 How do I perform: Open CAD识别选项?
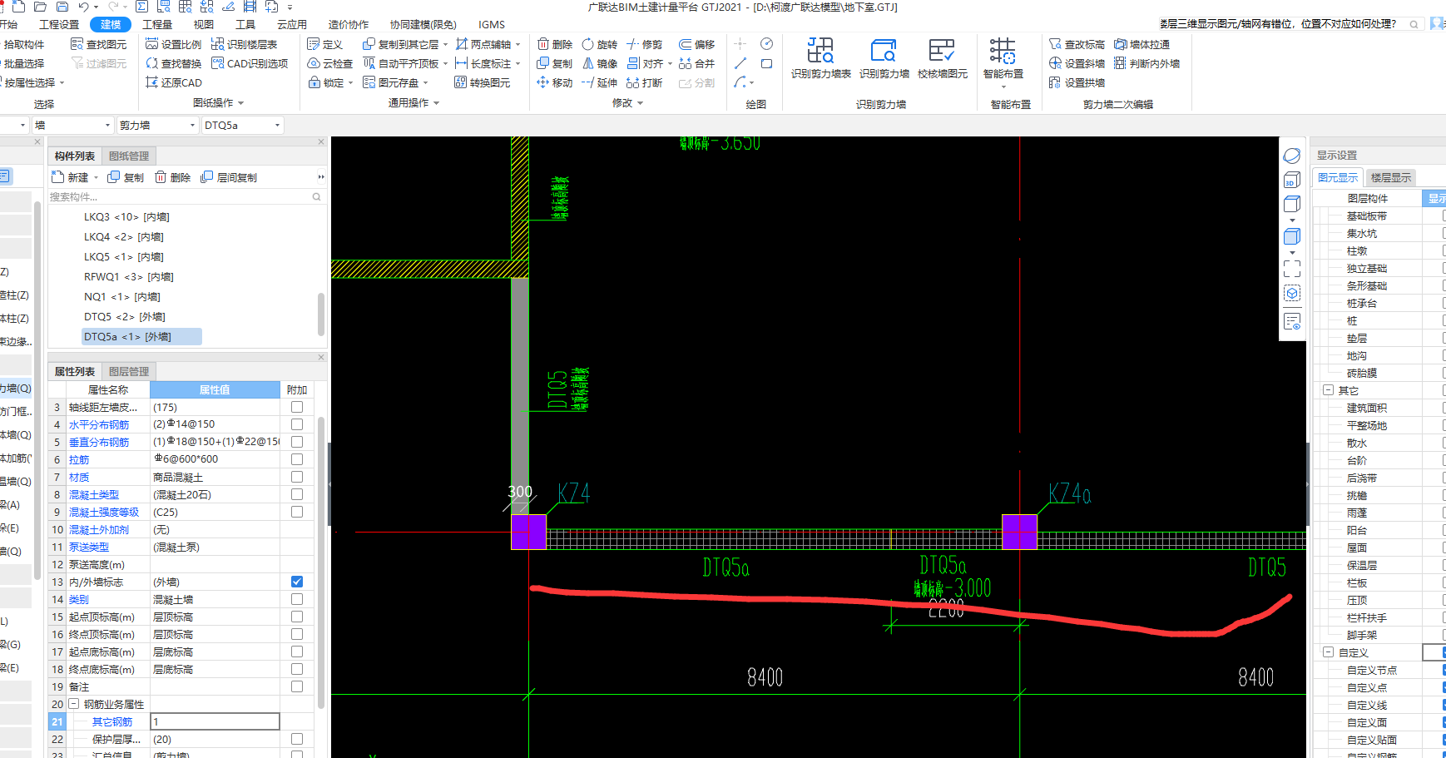[250, 63]
